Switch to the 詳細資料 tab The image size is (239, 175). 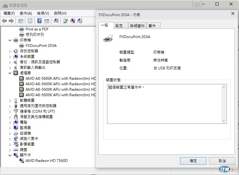137,26
